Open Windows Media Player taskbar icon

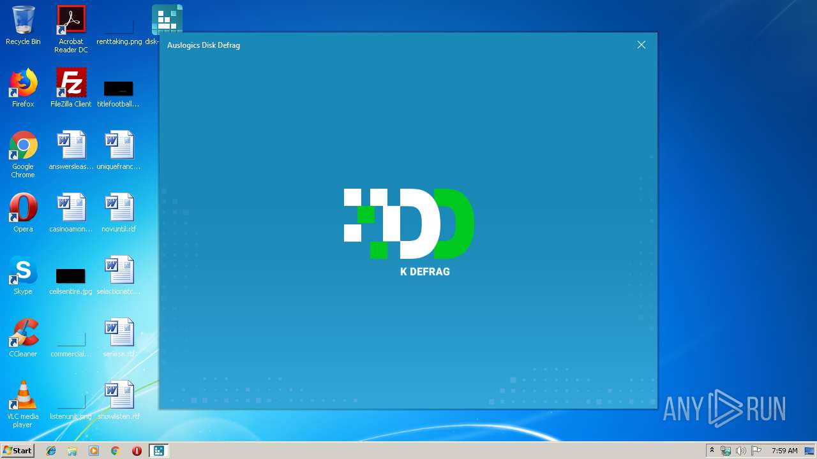tap(94, 451)
